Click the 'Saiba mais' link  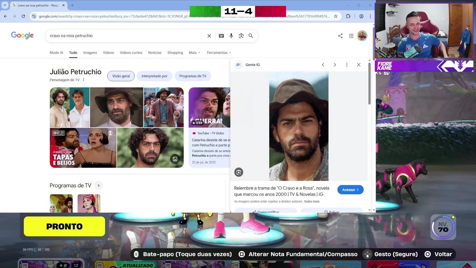pos(312,201)
